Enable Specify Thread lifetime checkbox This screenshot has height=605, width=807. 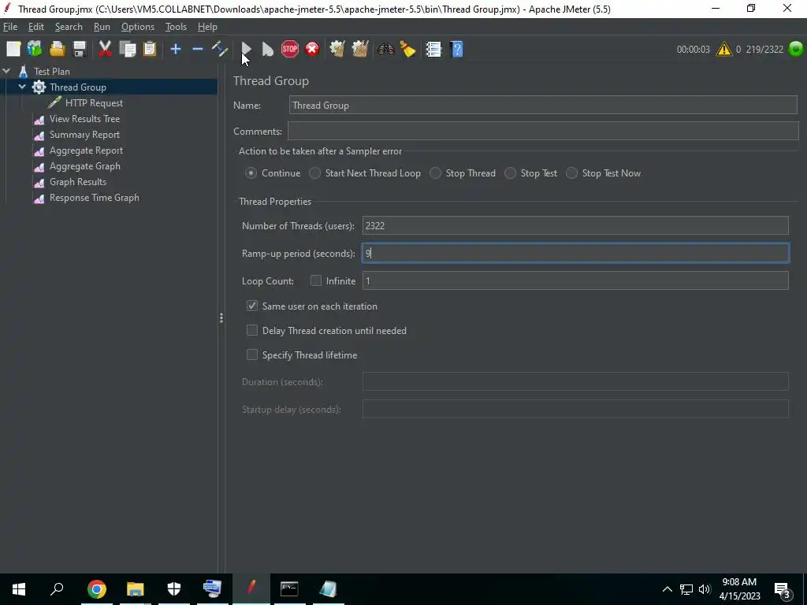tap(251, 354)
